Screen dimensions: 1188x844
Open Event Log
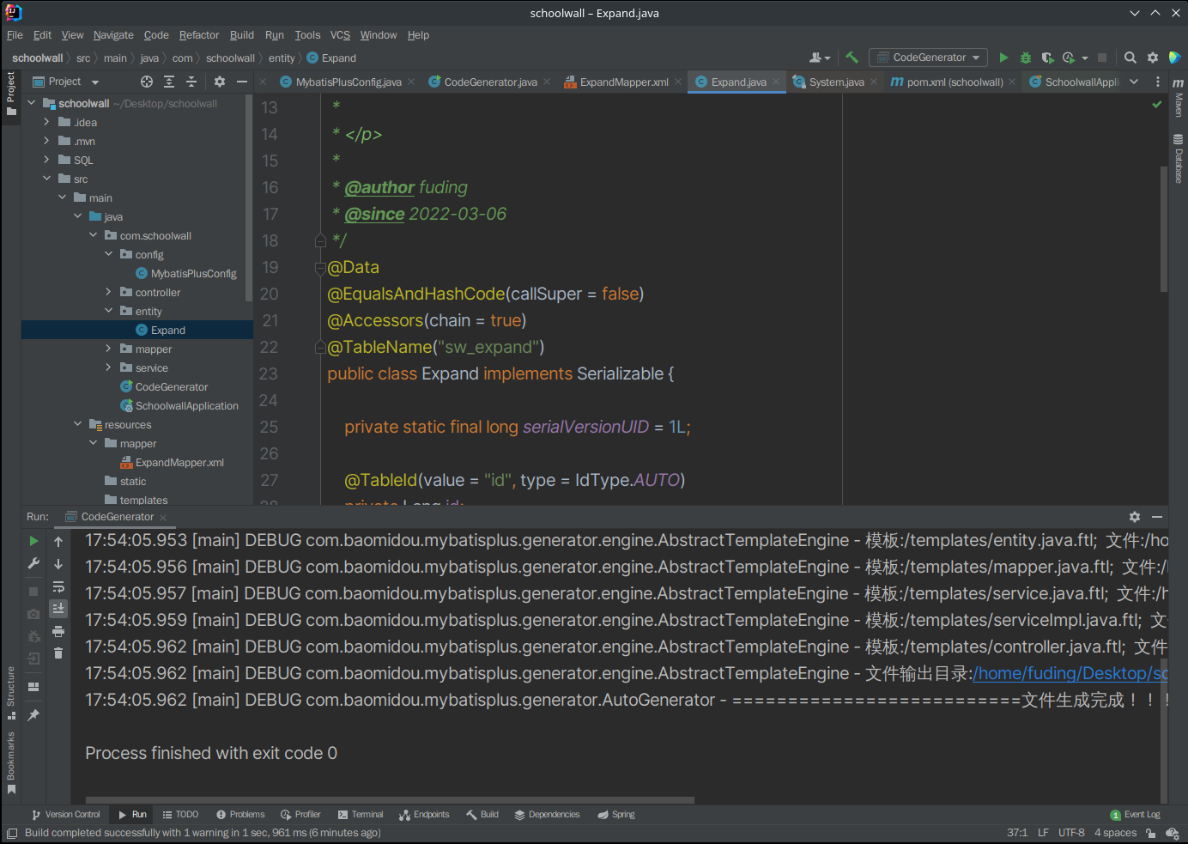[x=1135, y=815]
